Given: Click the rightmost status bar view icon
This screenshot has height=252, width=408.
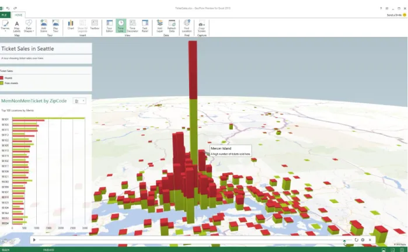Looking at the screenshot, I should pyautogui.click(x=402, y=250).
